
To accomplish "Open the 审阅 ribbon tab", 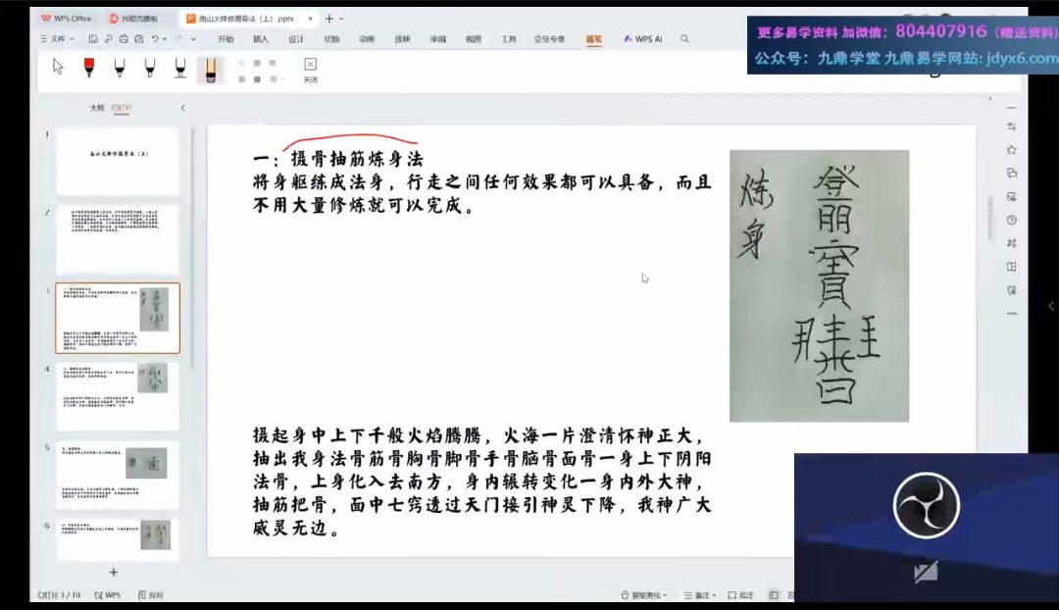I will (x=437, y=39).
